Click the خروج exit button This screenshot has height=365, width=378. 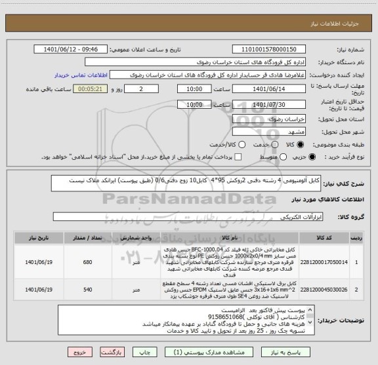click(x=80, y=353)
